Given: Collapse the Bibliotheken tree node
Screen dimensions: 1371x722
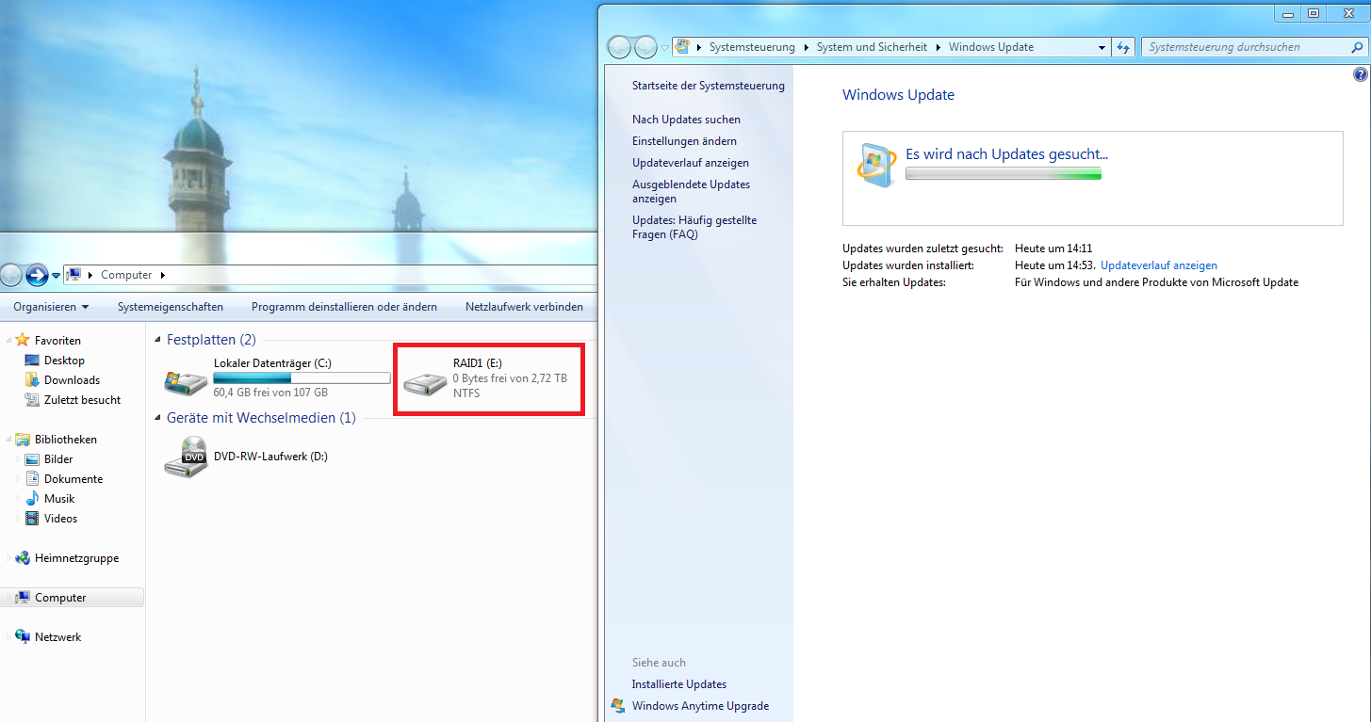Looking at the screenshot, I should [9, 440].
